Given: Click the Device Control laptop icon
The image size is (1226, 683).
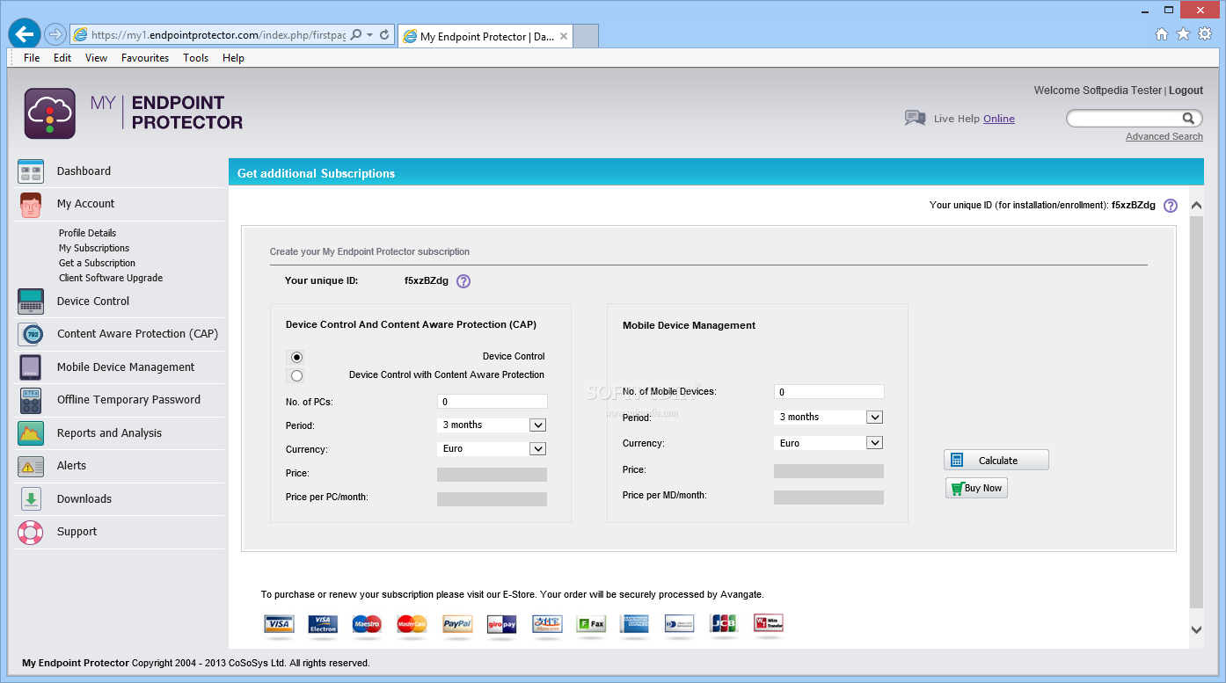Looking at the screenshot, I should pyautogui.click(x=31, y=302).
